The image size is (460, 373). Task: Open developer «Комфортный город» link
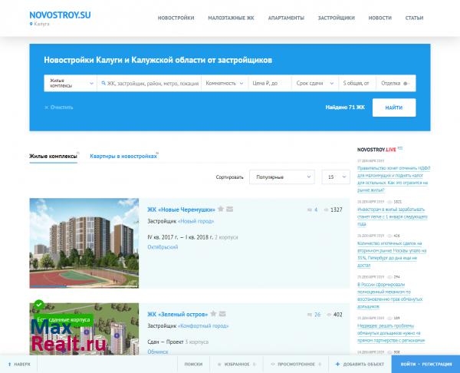(203, 326)
